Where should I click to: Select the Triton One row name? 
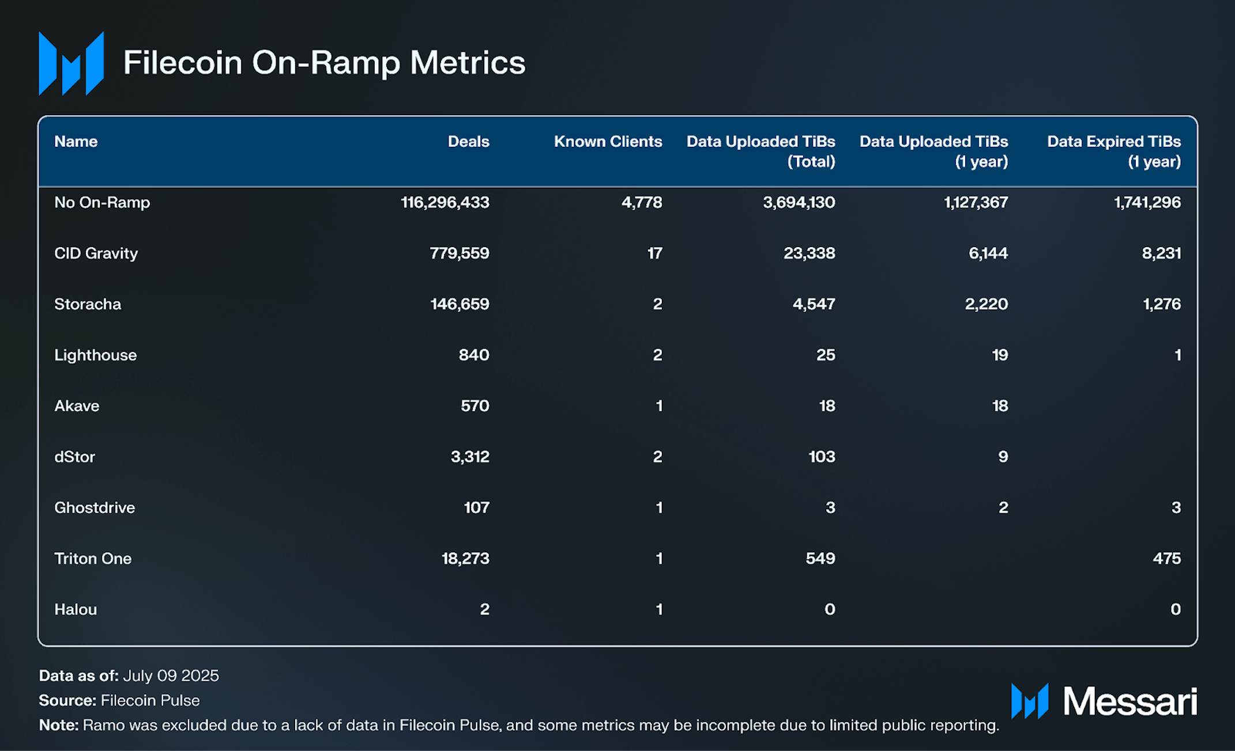point(93,559)
